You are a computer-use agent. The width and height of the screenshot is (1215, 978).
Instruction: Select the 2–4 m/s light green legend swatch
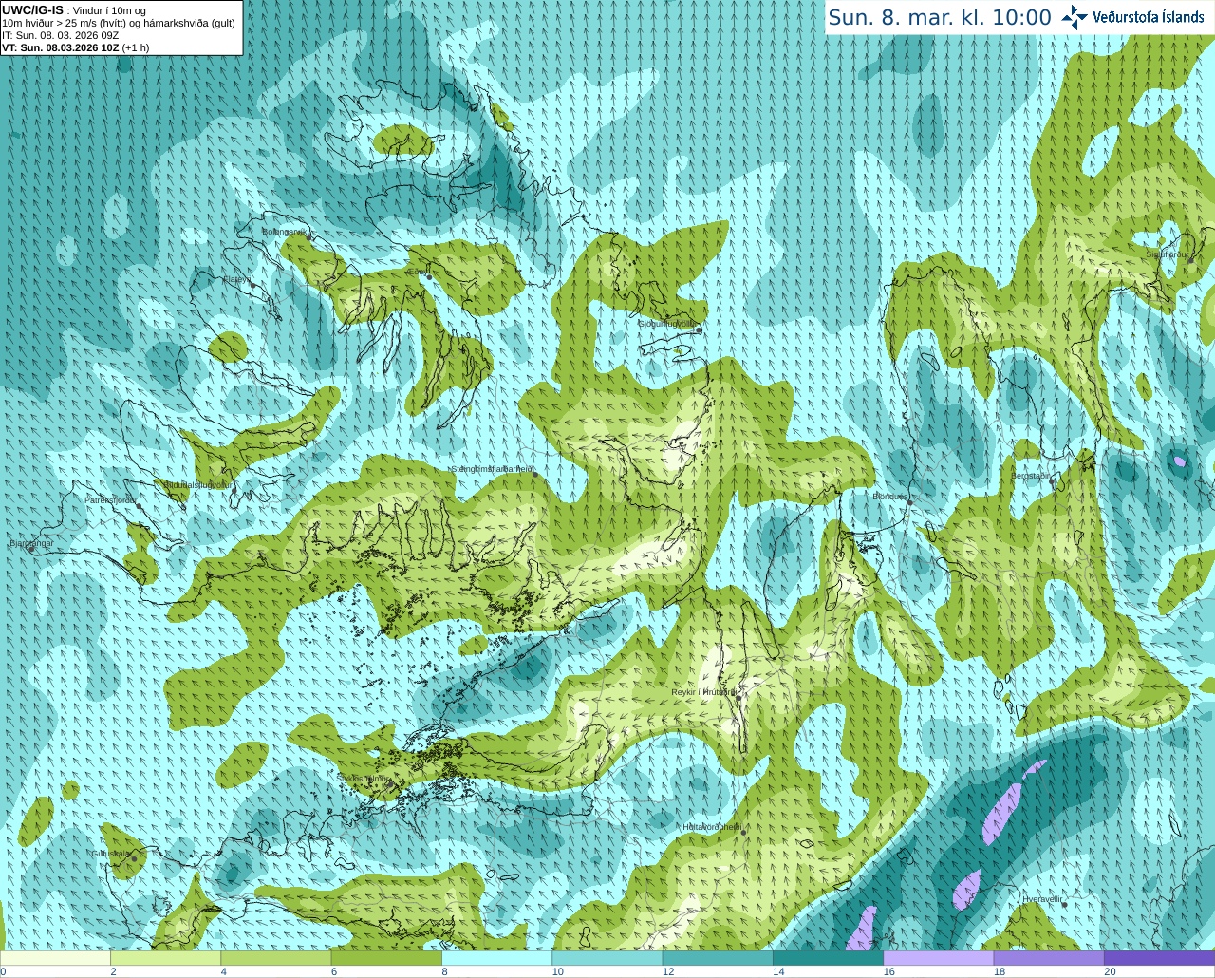pos(165,958)
